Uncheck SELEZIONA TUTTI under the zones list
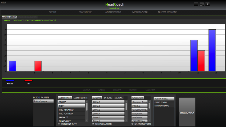The image size is (226, 127). coord(93,124)
